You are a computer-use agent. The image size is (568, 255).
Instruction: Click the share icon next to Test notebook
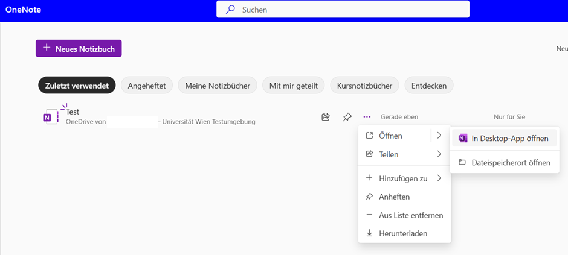click(x=326, y=117)
